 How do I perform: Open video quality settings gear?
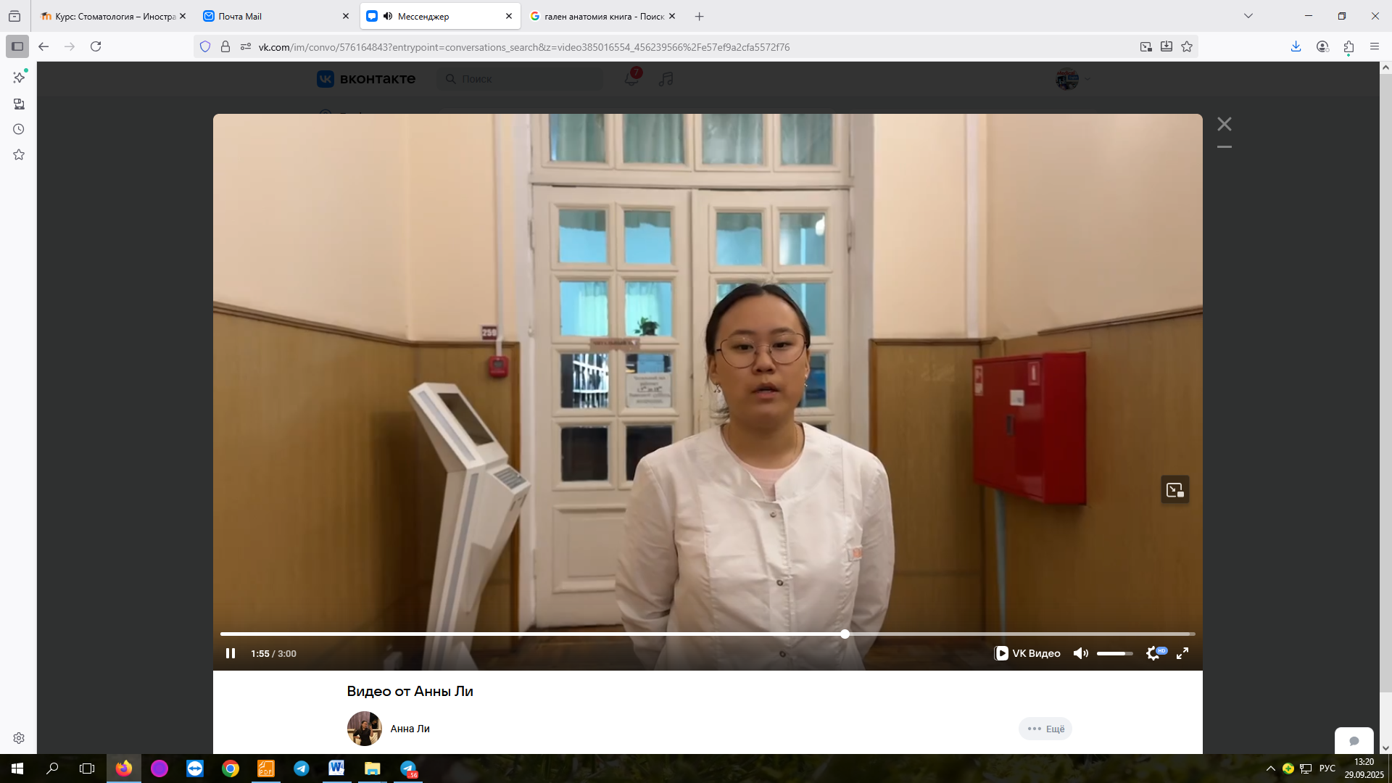point(1153,653)
